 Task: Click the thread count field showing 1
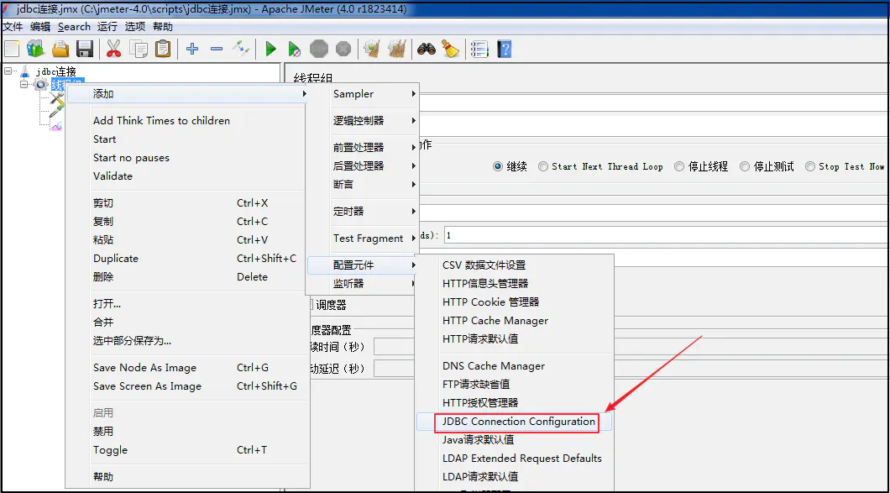coord(667,235)
